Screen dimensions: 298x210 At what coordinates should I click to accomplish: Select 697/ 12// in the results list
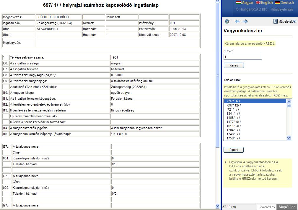[255, 105]
